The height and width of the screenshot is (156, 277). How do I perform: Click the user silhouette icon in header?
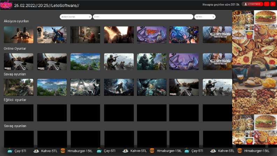[x=246, y=4]
